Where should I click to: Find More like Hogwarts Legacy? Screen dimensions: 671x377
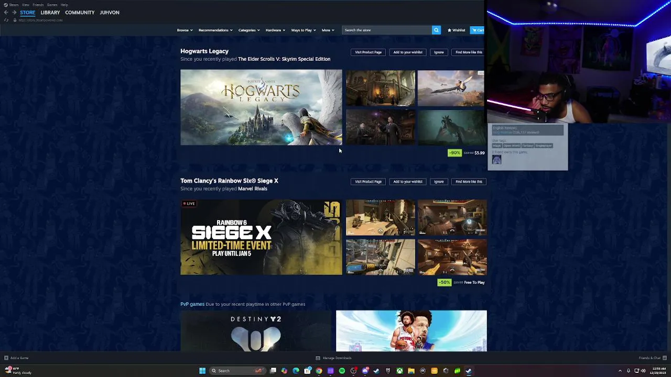point(469,52)
